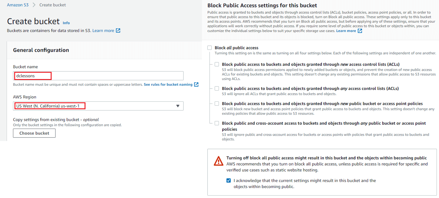Viewport: 439px width, 198px height.
Task: Check block access through any ACLs
Action: [x=217, y=88]
